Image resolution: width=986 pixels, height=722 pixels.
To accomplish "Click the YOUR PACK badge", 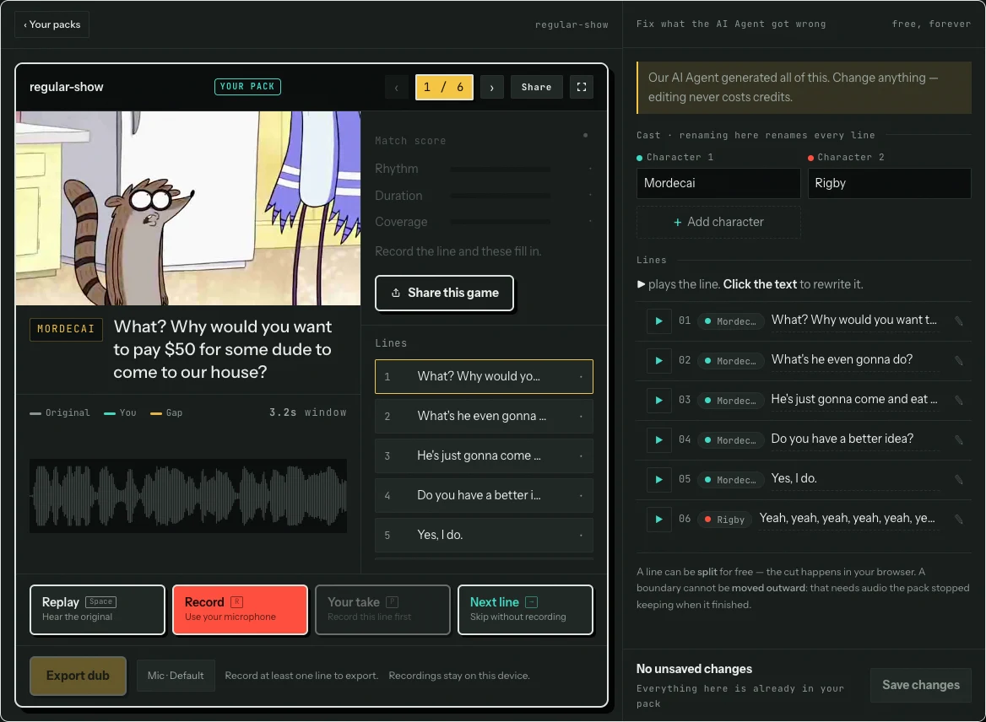I will [247, 87].
